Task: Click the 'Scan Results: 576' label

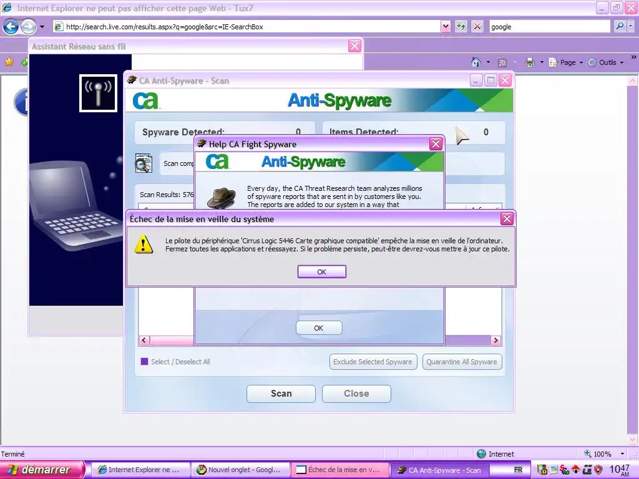Action: tap(167, 195)
